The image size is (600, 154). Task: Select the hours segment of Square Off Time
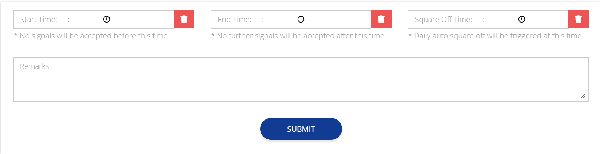(480, 20)
